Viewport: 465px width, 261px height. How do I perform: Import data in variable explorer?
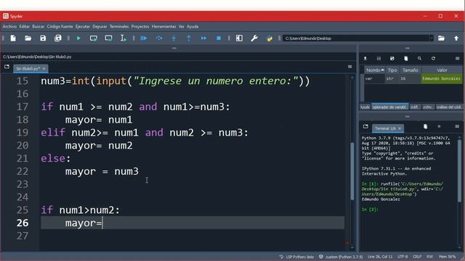(x=365, y=59)
